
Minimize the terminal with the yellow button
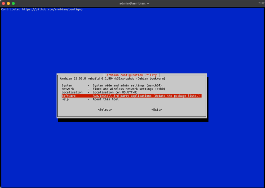pyautogui.click(x=9, y=3)
